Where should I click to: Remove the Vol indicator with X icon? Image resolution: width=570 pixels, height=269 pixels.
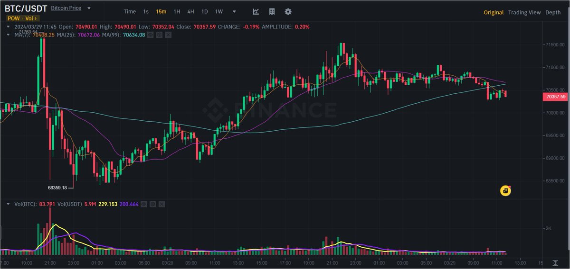point(162,204)
